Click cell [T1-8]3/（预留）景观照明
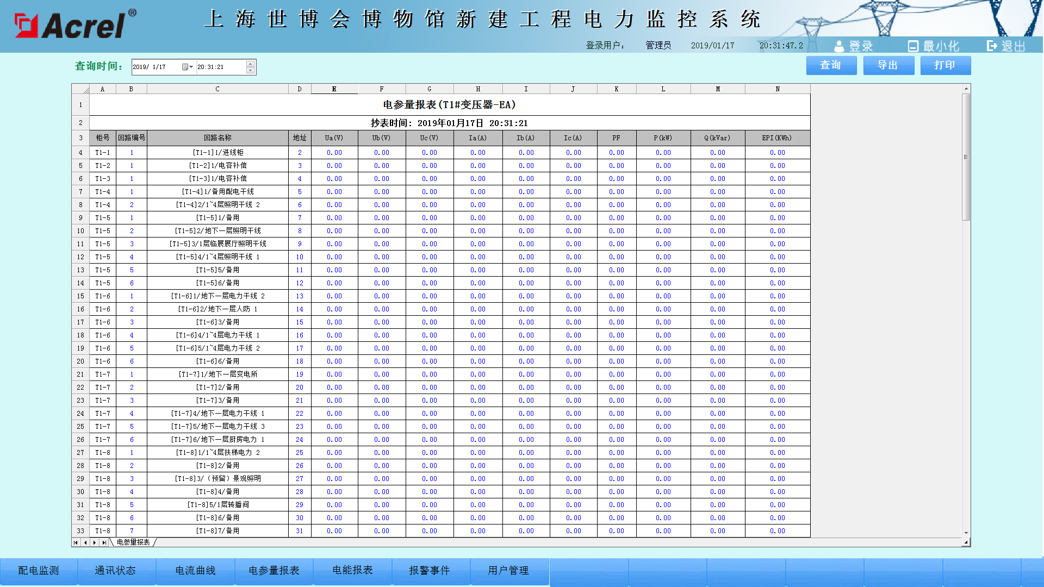This screenshot has height=587, width=1044. pos(217,479)
